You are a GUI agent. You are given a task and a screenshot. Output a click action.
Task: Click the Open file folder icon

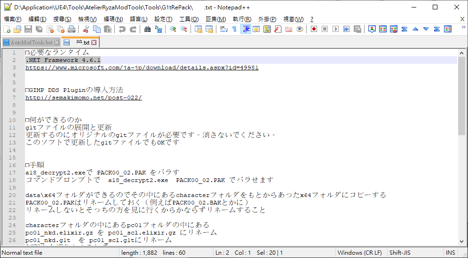(17, 29)
